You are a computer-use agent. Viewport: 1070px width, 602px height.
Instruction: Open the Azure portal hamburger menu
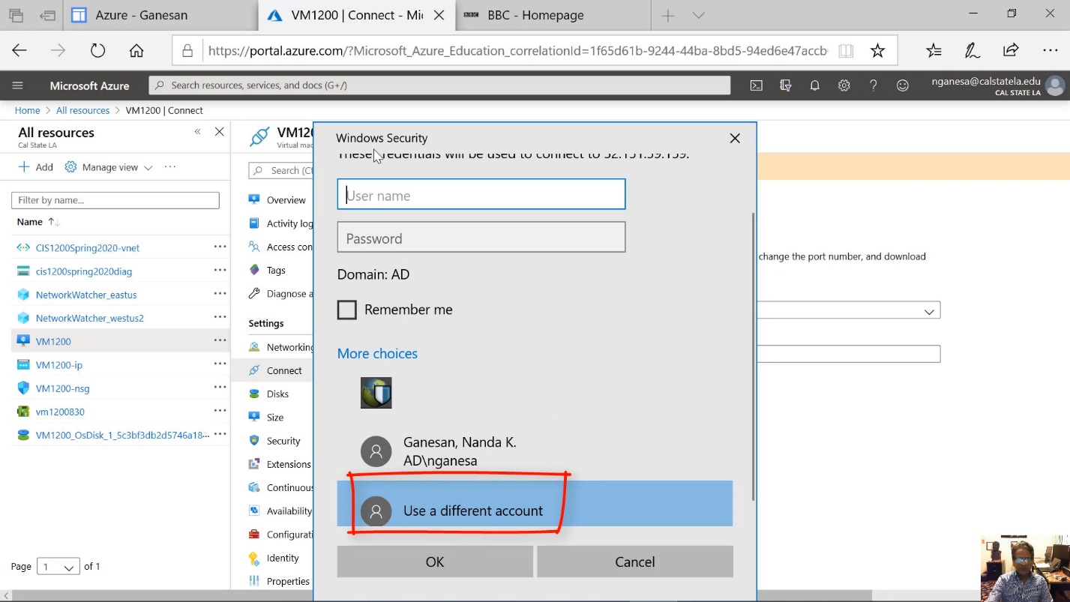click(x=18, y=85)
